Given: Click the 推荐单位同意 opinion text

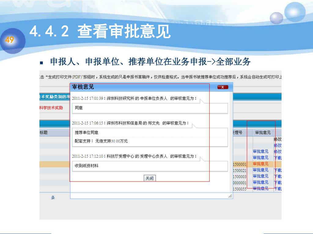Looking at the screenshot, I should (x=87, y=133).
